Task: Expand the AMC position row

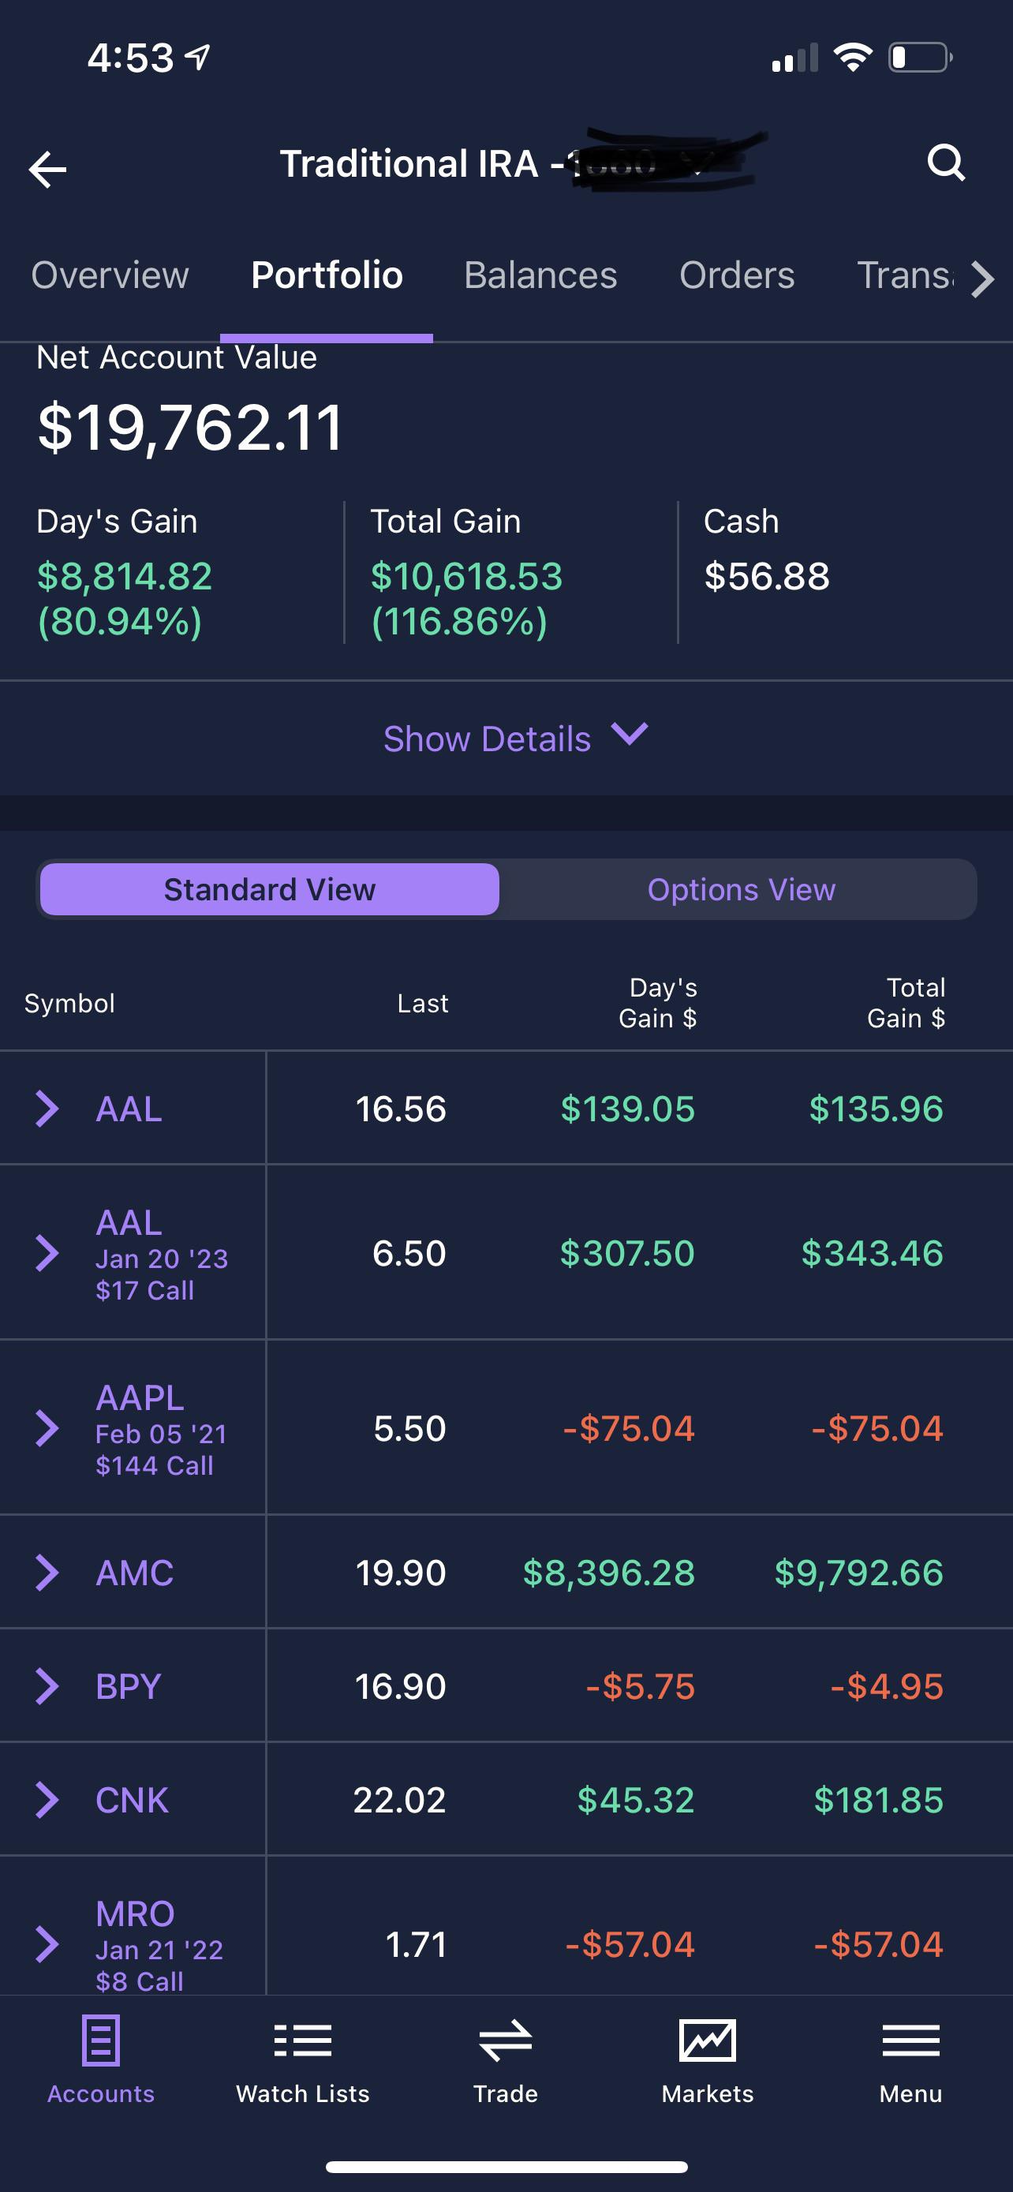Action: pyautogui.click(x=47, y=1573)
